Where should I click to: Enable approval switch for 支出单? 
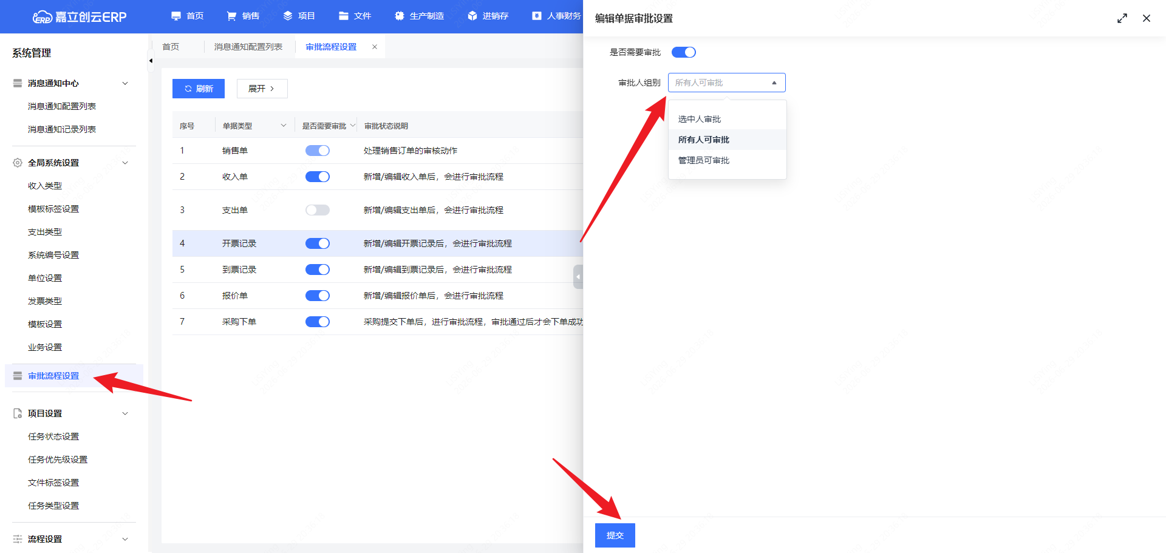(318, 210)
